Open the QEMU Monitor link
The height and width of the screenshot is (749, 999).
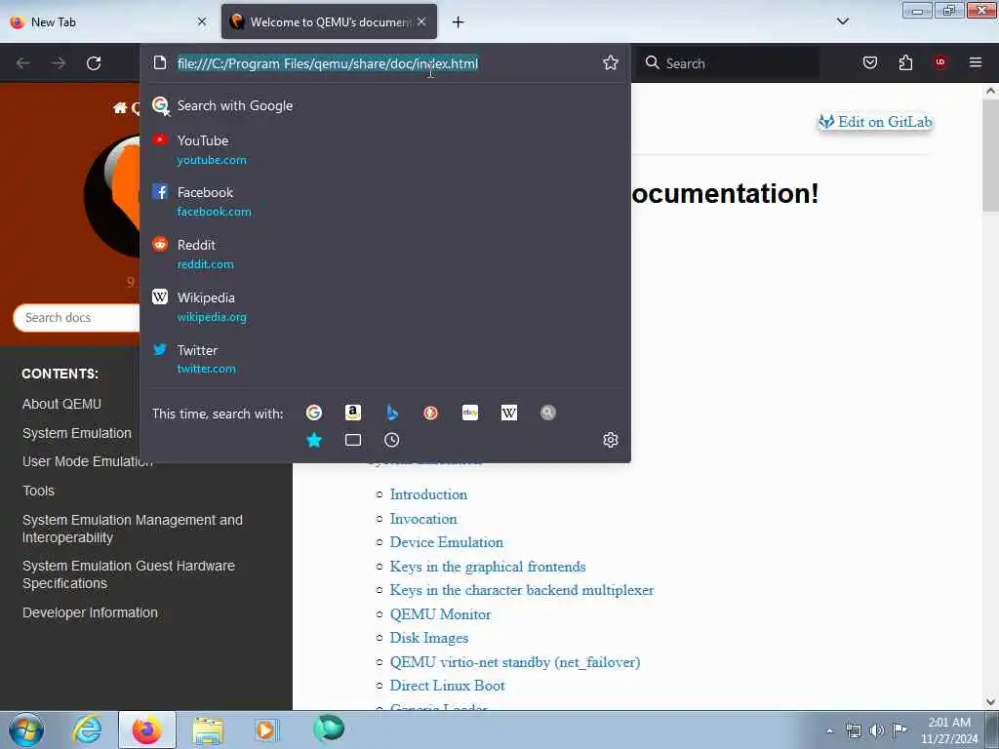[x=440, y=614]
